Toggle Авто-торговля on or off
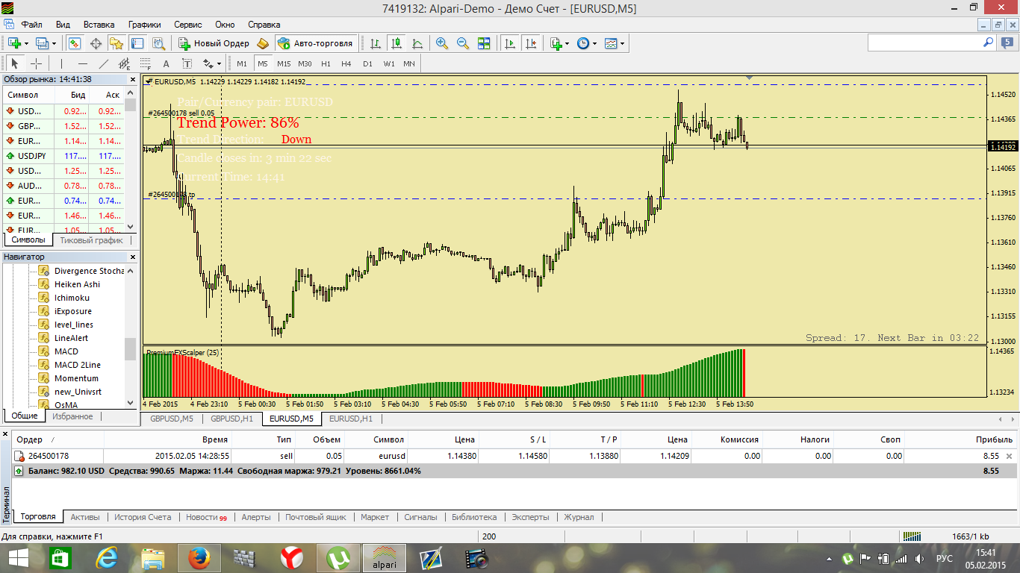Viewport: 1020px width, 573px height. pyautogui.click(x=316, y=43)
